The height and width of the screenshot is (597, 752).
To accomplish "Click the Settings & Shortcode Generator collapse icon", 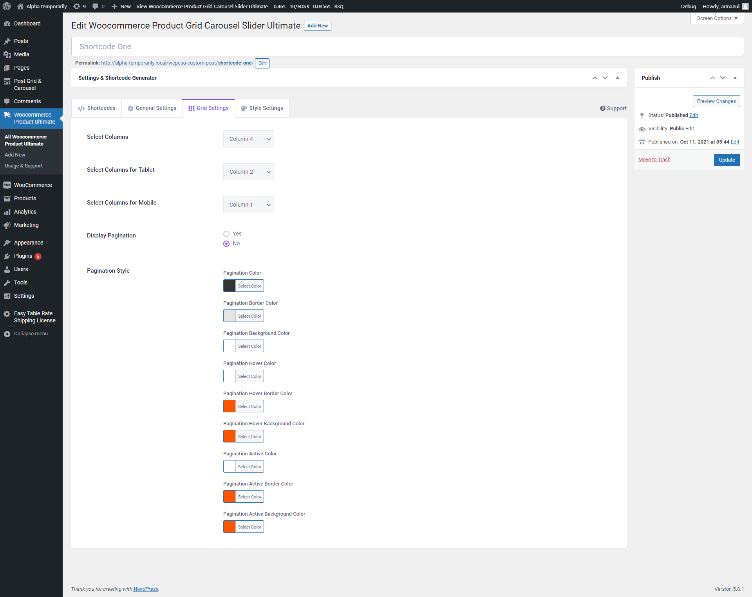I will [617, 78].
